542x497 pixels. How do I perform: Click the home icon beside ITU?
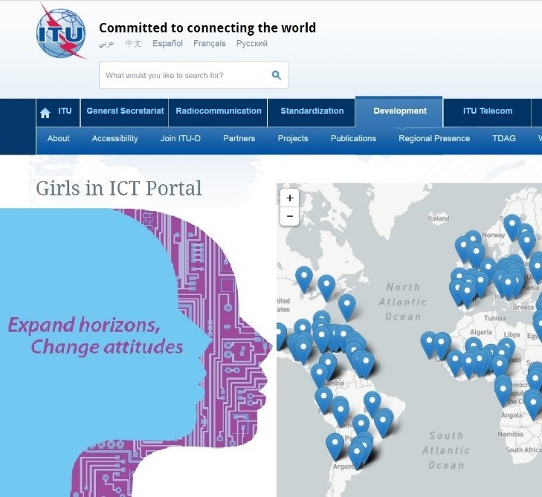click(x=45, y=113)
